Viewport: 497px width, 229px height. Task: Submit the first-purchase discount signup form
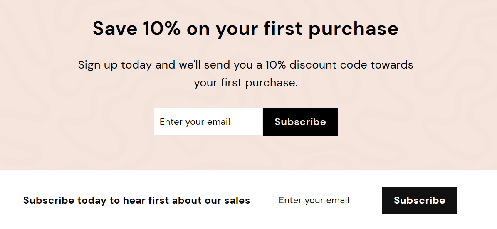coord(300,122)
